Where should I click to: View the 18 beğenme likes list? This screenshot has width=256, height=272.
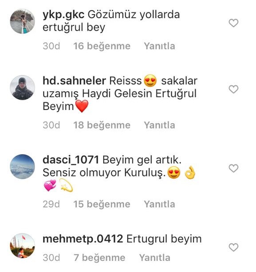[102, 125]
